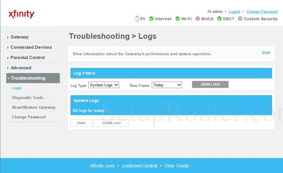Select the Troubleshooting section

click(33, 78)
